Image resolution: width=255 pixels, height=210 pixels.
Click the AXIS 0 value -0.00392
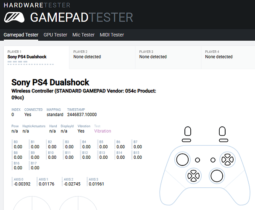[22, 184]
